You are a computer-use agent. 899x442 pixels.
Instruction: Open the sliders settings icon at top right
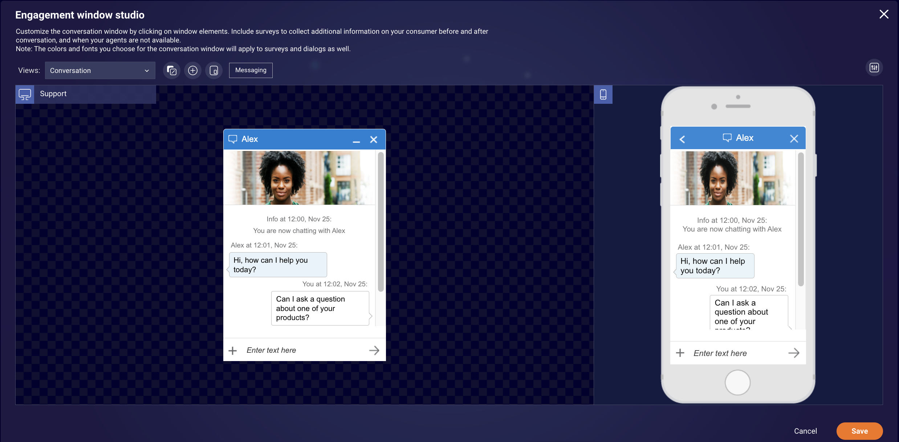874,68
